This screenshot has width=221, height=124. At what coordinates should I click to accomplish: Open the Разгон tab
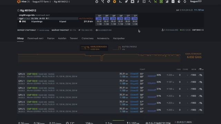click(51, 38)
